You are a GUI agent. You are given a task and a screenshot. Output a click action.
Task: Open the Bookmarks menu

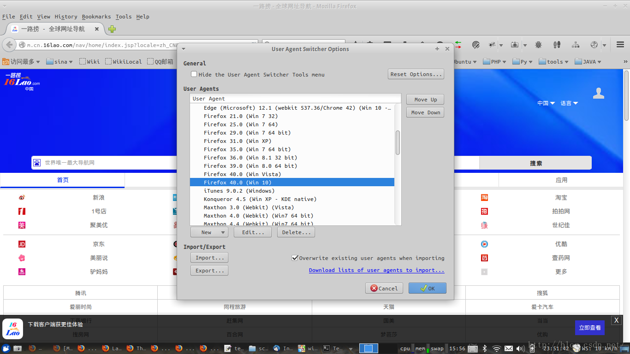tap(96, 17)
